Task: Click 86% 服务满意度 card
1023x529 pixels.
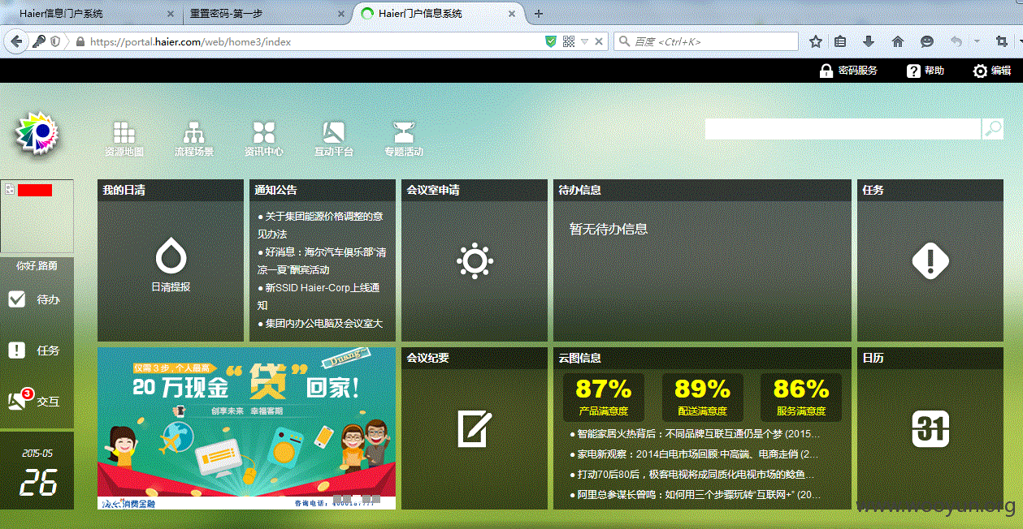Action: (x=800, y=397)
